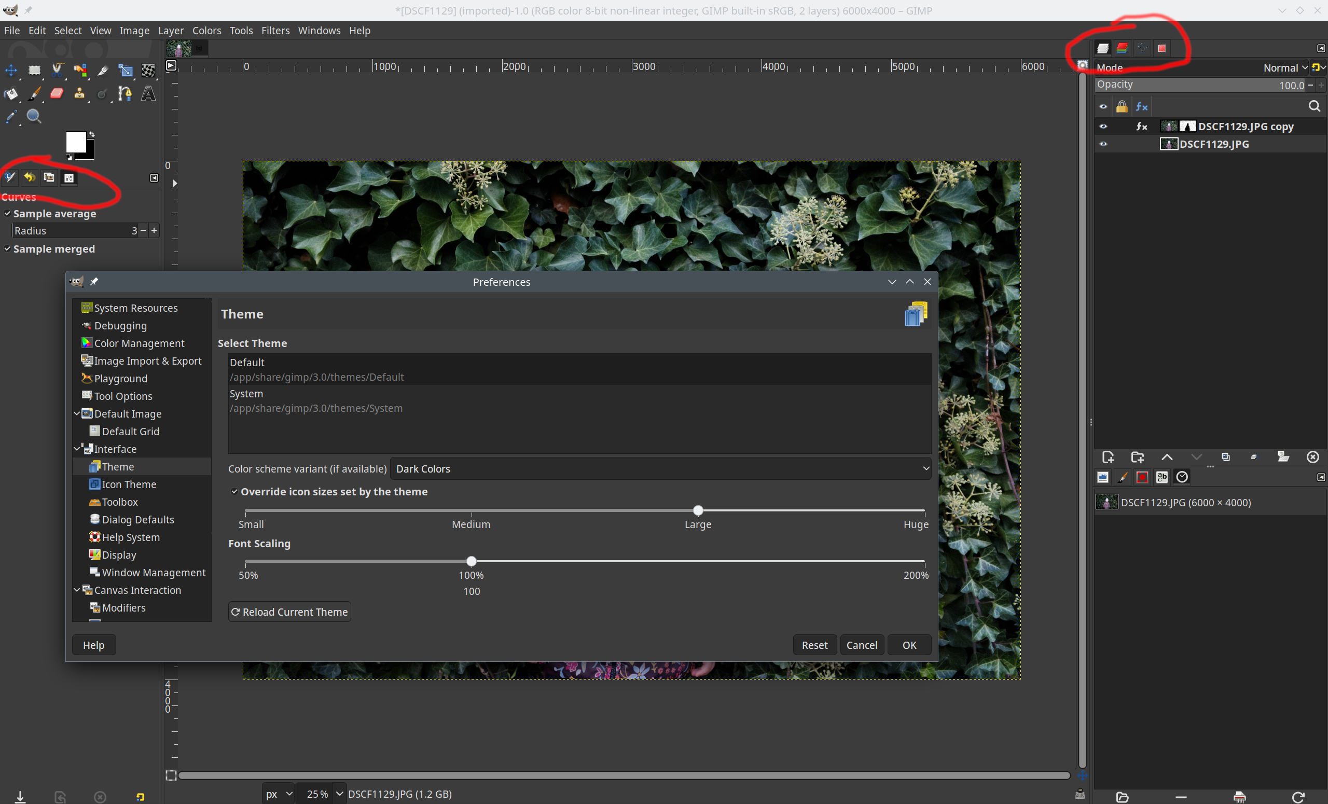The width and height of the screenshot is (1328, 804).
Task: Delete layer via circled X icon
Action: click(1313, 457)
